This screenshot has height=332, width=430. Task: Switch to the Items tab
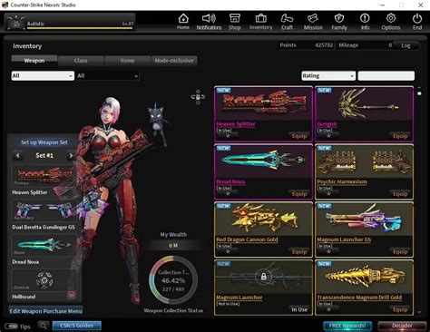point(127,61)
